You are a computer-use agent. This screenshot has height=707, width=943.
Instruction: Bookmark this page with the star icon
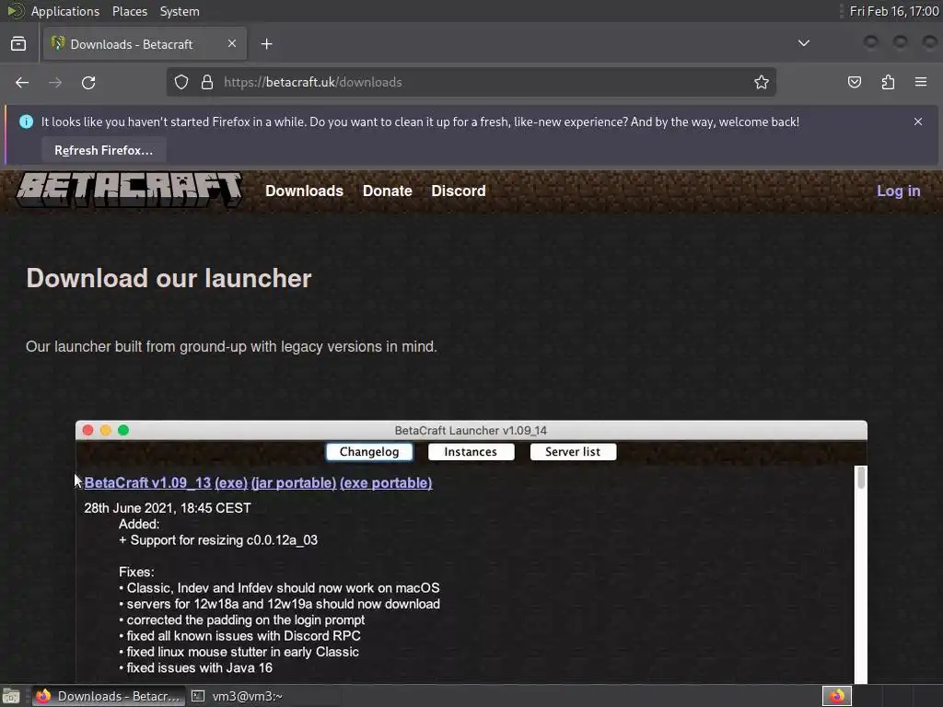click(x=762, y=82)
